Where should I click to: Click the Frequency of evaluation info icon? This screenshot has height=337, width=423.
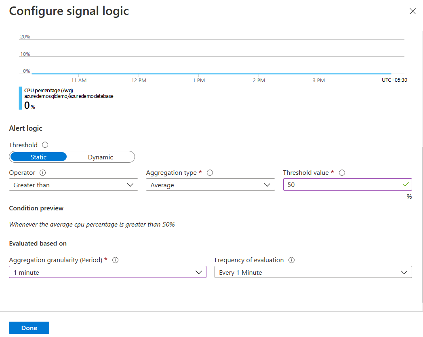pyautogui.click(x=291, y=260)
